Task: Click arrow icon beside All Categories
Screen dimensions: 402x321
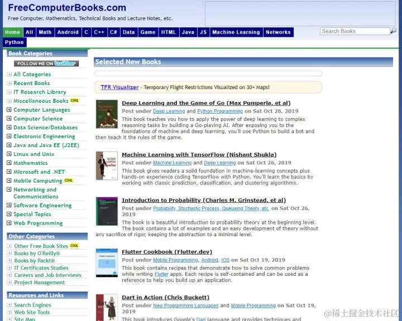Action: pos(9,75)
